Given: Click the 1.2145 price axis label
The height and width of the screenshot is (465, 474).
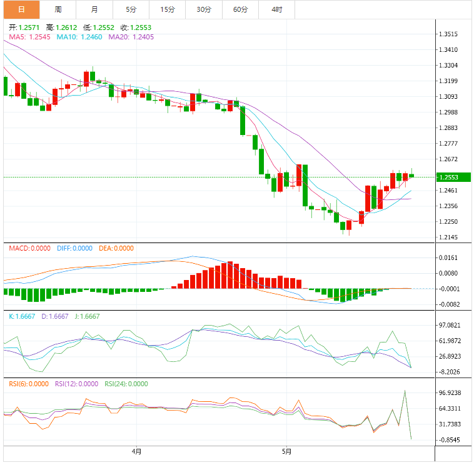Looking at the screenshot, I should click(x=448, y=237).
